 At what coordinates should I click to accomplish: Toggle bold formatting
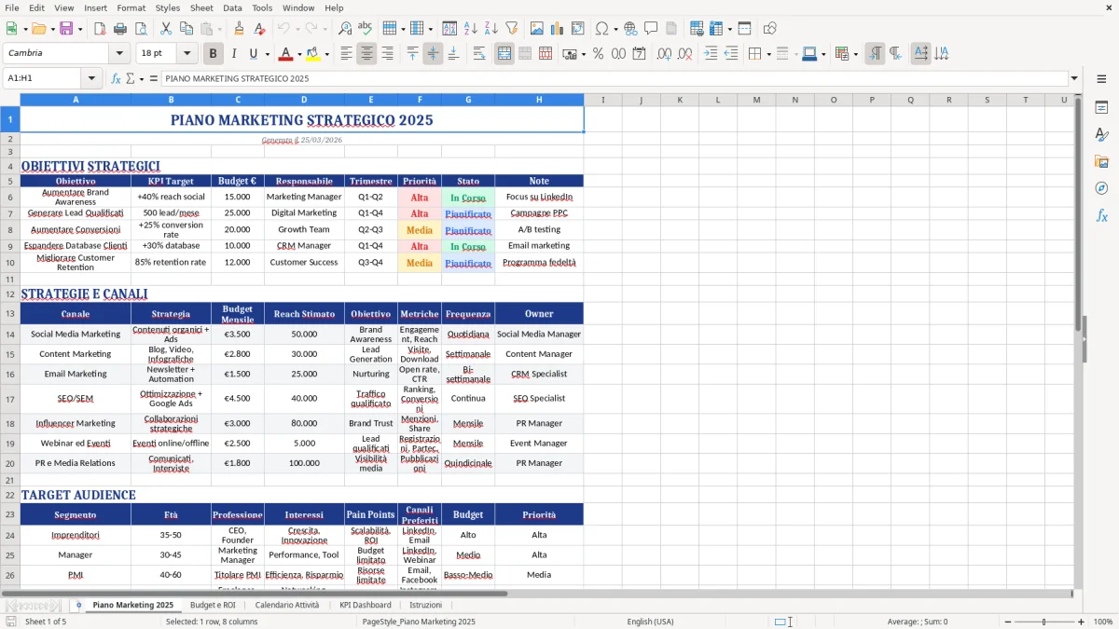(x=213, y=53)
